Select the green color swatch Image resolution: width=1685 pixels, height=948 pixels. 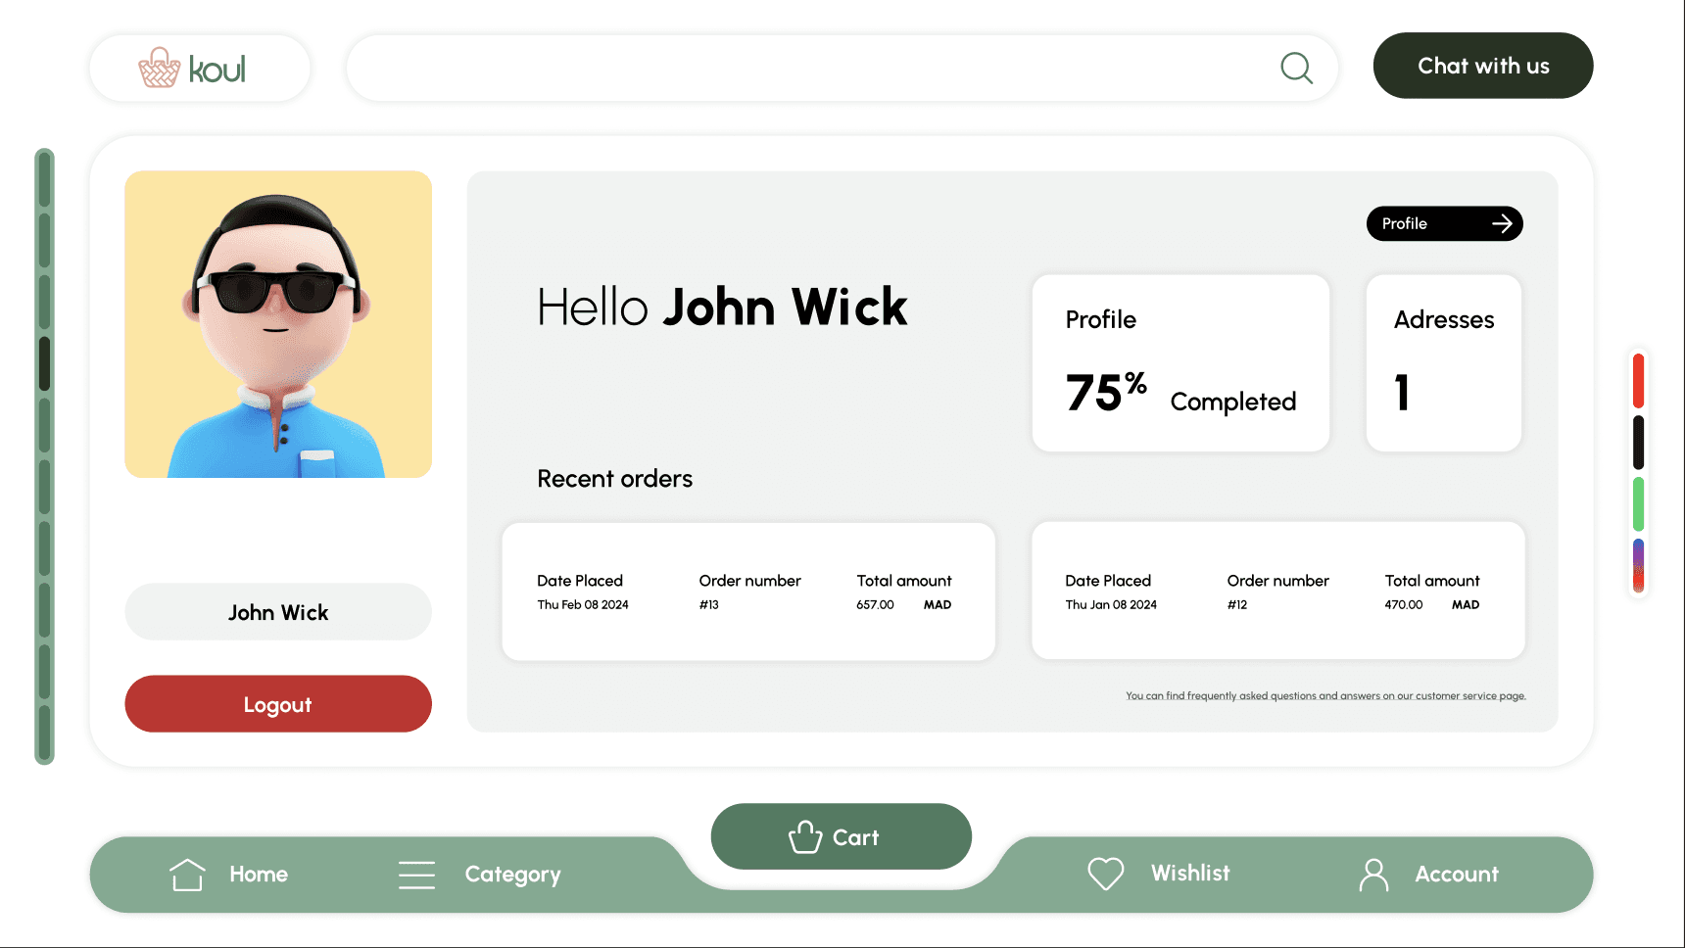click(1638, 503)
